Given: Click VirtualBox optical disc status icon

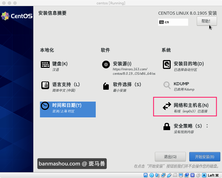Looking at the screenshot, I should tap(152, 175).
